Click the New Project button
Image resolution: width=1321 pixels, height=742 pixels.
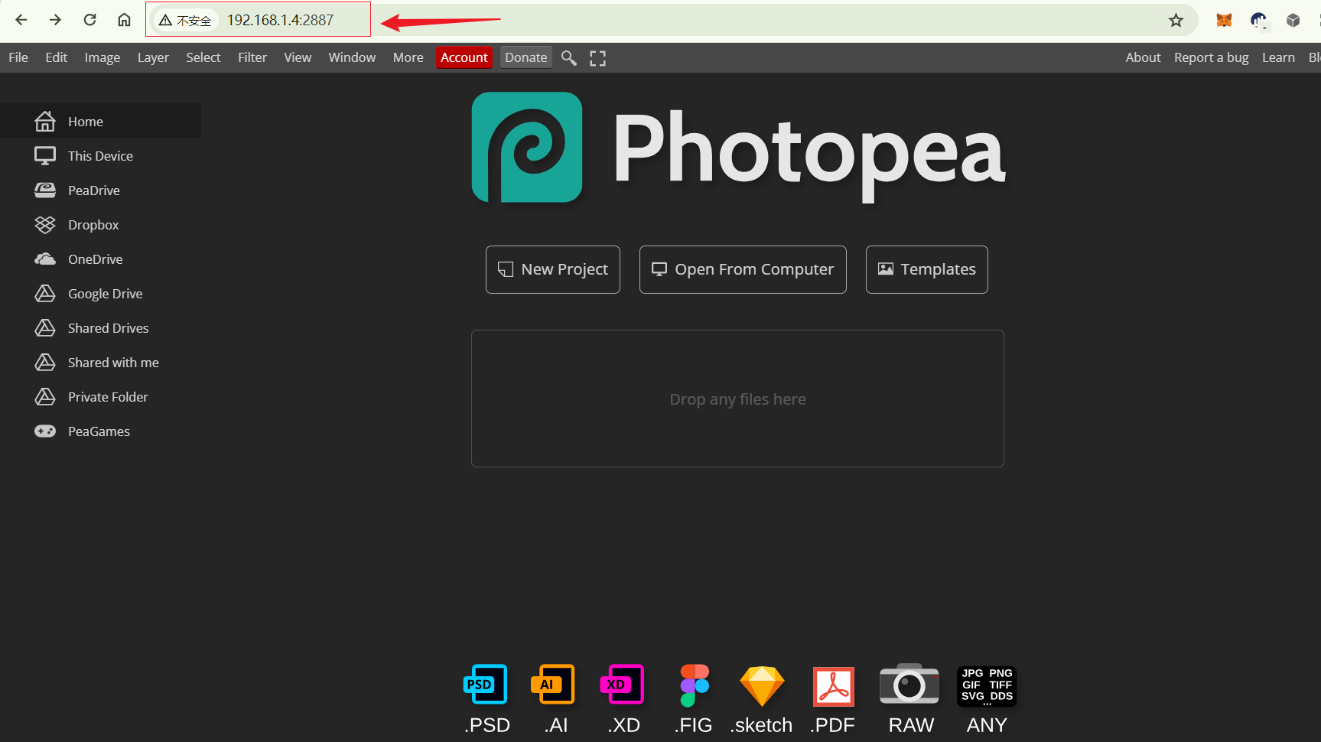(x=553, y=269)
